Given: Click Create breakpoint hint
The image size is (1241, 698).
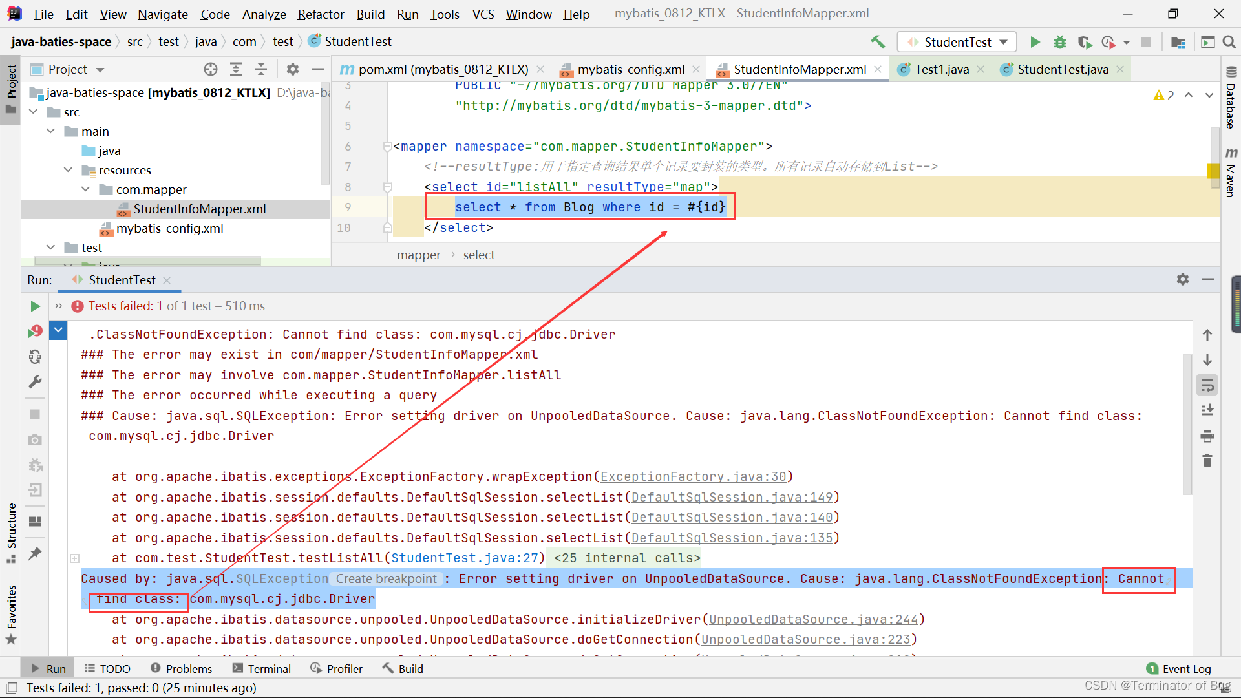Looking at the screenshot, I should click(387, 579).
